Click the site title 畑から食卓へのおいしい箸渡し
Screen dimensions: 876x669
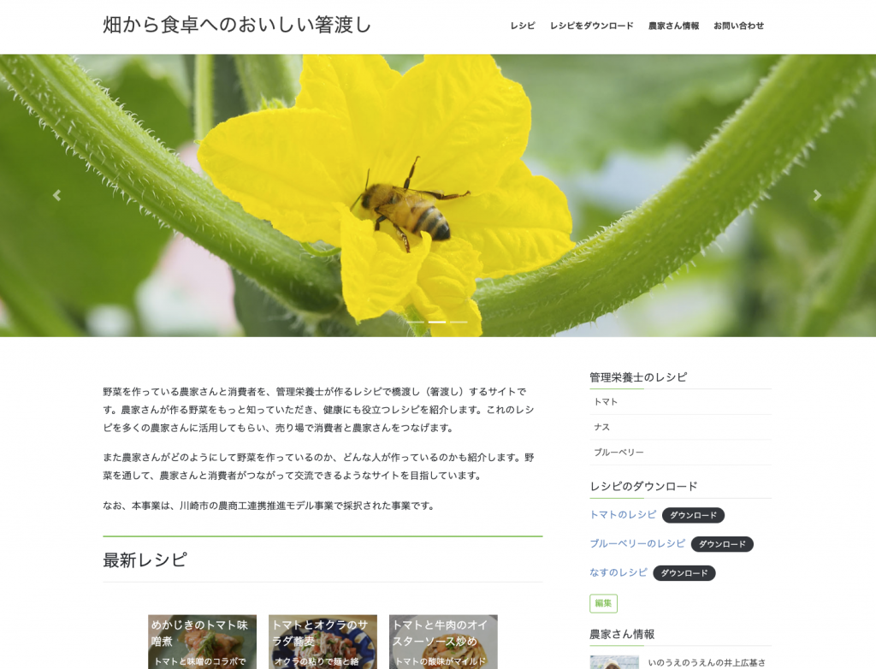coord(237,25)
